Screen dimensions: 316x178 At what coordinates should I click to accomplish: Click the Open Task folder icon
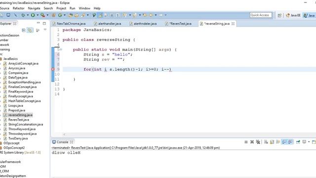tap(77, 15)
